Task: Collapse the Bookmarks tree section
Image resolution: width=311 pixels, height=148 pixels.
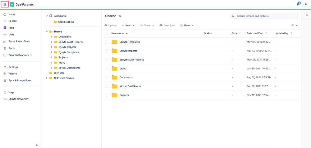Action: pyautogui.click(x=47, y=16)
